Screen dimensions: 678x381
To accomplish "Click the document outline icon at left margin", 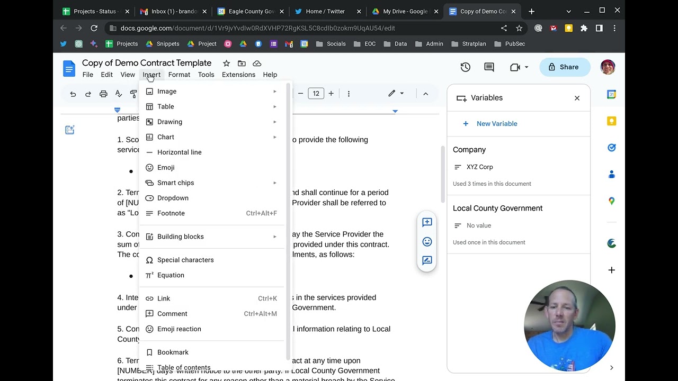I will 69,130.
